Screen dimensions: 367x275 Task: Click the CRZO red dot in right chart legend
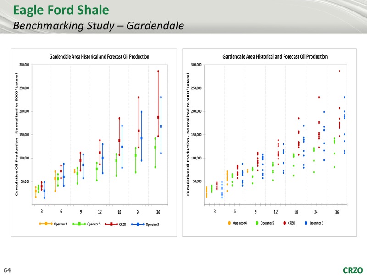[284, 223]
